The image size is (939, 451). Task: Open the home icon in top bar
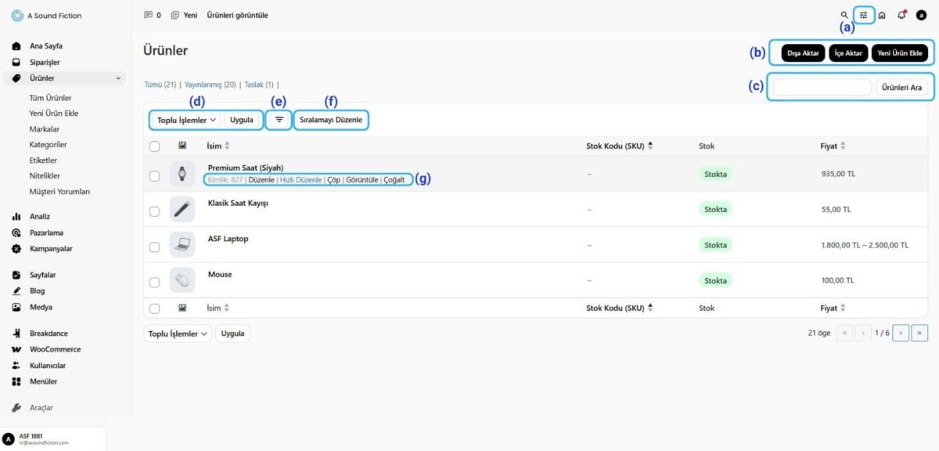click(882, 15)
